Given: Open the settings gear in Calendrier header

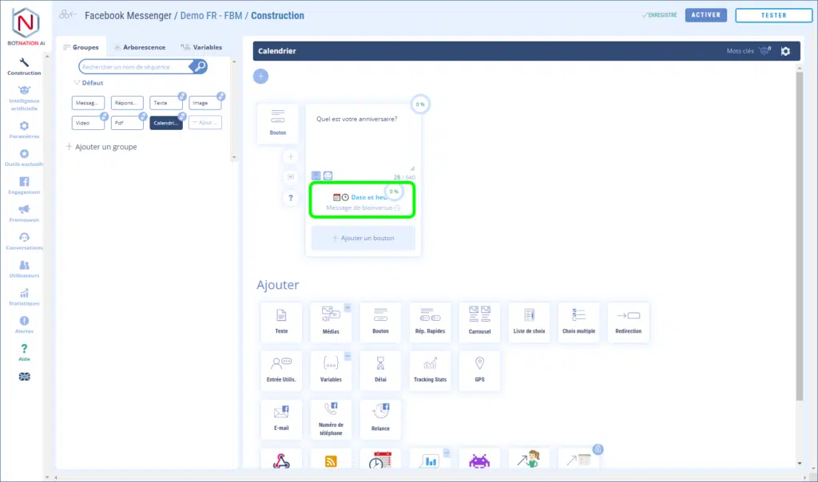Looking at the screenshot, I should [785, 51].
